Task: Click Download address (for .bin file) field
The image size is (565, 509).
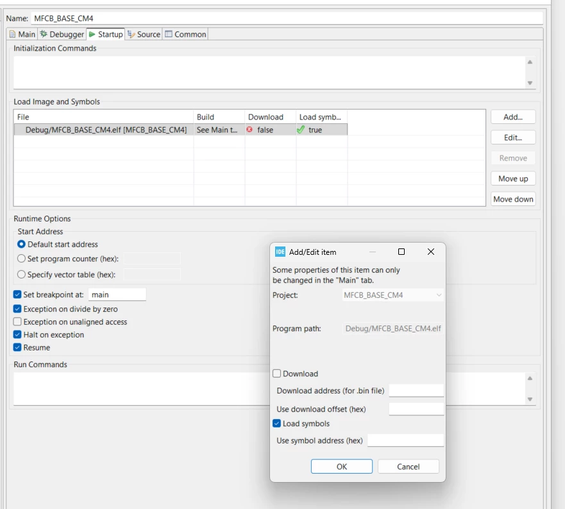Action: point(416,390)
